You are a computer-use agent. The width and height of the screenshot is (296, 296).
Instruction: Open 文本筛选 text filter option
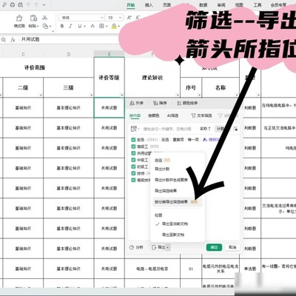(x=201, y=115)
